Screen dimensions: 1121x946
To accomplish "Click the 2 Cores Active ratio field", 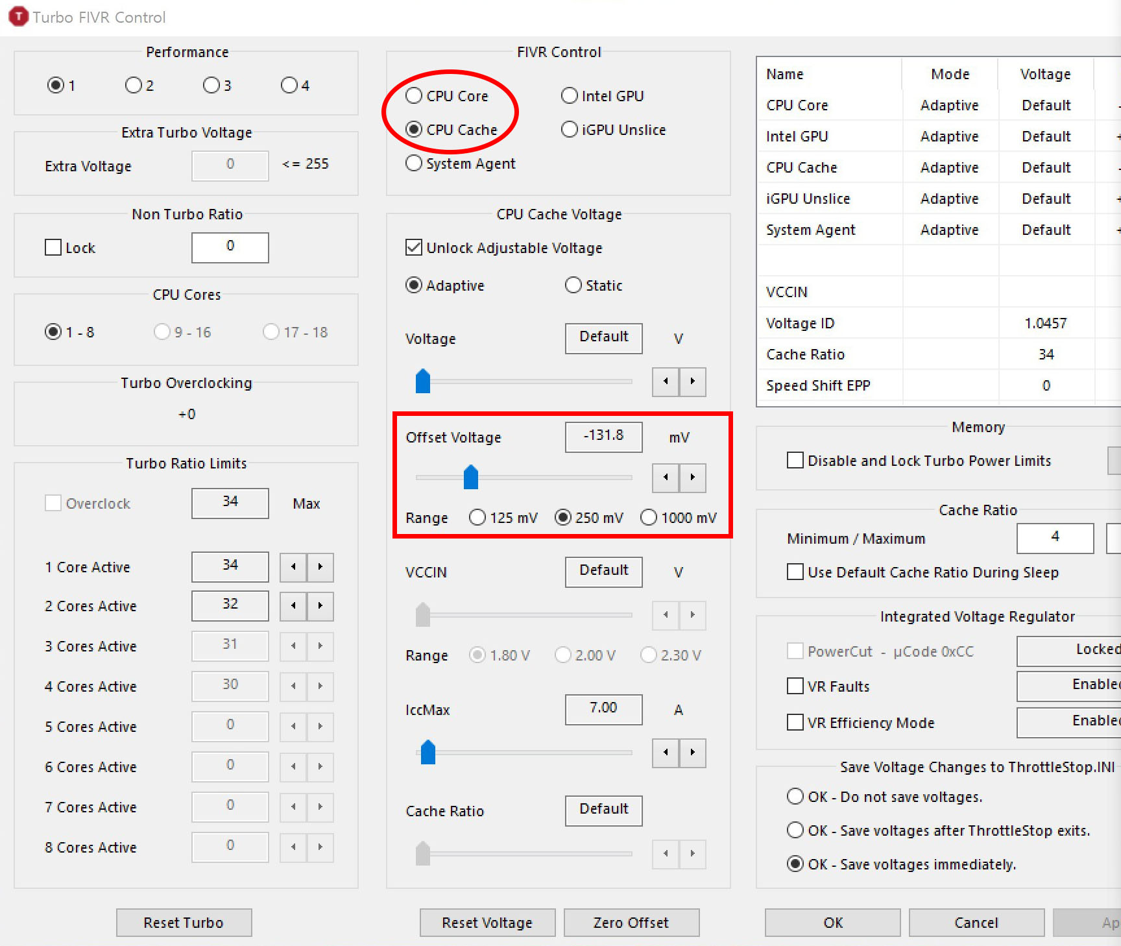I will coord(230,605).
